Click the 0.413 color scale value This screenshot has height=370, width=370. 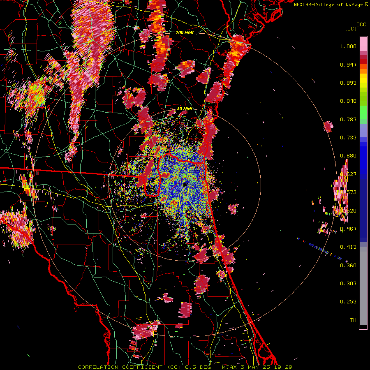click(x=348, y=247)
